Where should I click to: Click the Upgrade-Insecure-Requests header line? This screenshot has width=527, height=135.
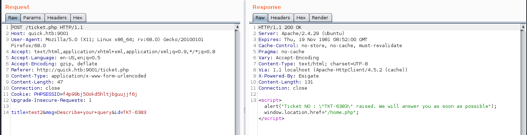51,100
